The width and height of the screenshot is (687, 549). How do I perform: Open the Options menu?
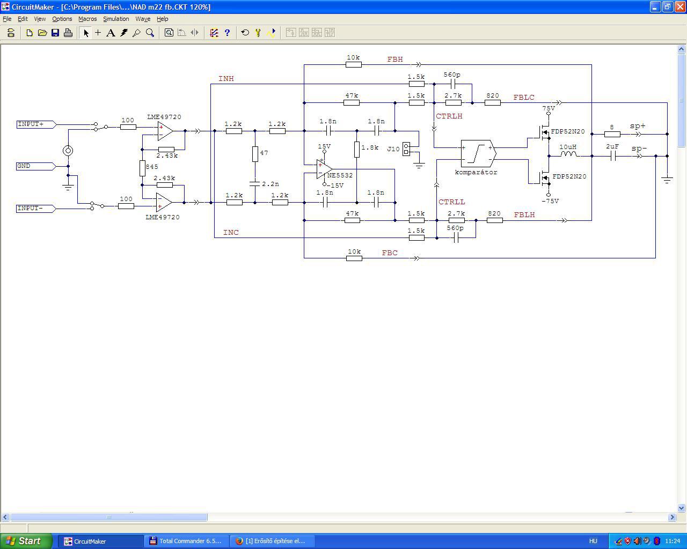pos(62,19)
